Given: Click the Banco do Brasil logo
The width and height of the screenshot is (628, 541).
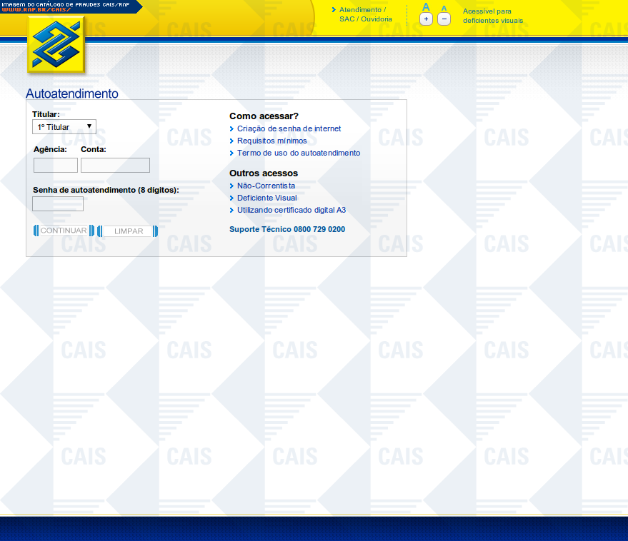Looking at the screenshot, I should 56,44.
